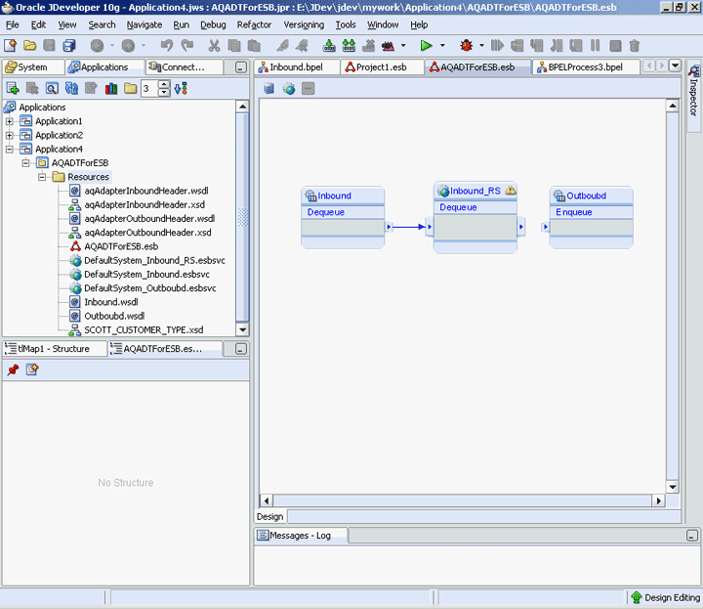Open the Inspector side panel
Image resolution: width=703 pixels, height=609 pixels.
point(693,93)
